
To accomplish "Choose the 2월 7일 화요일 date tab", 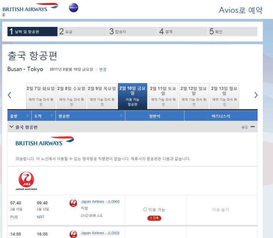I will (x=41, y=96).
